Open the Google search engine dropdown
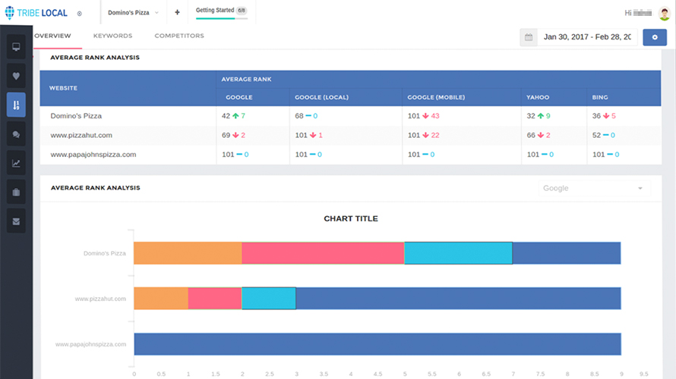 click(594, 189)
